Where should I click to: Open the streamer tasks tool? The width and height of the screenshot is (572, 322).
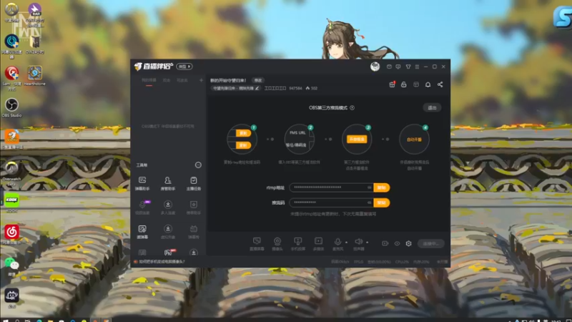click(193, 183)
